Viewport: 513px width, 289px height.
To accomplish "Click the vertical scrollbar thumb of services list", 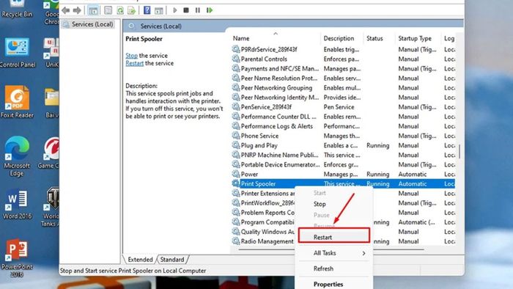I will tap(460, 151).
